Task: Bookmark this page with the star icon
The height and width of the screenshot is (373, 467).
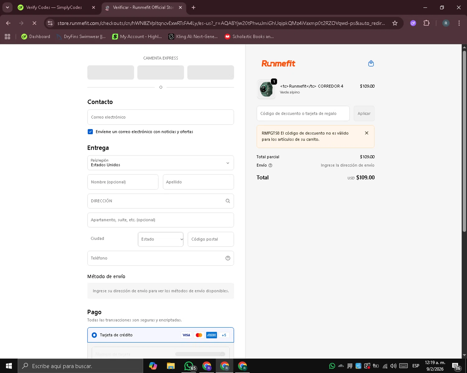Action: [x=395, y=23]
